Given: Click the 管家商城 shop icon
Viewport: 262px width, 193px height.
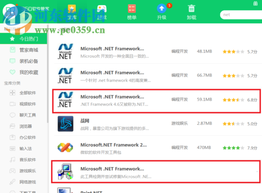Looking at the screenshot, I should click(x=13, y=50).
